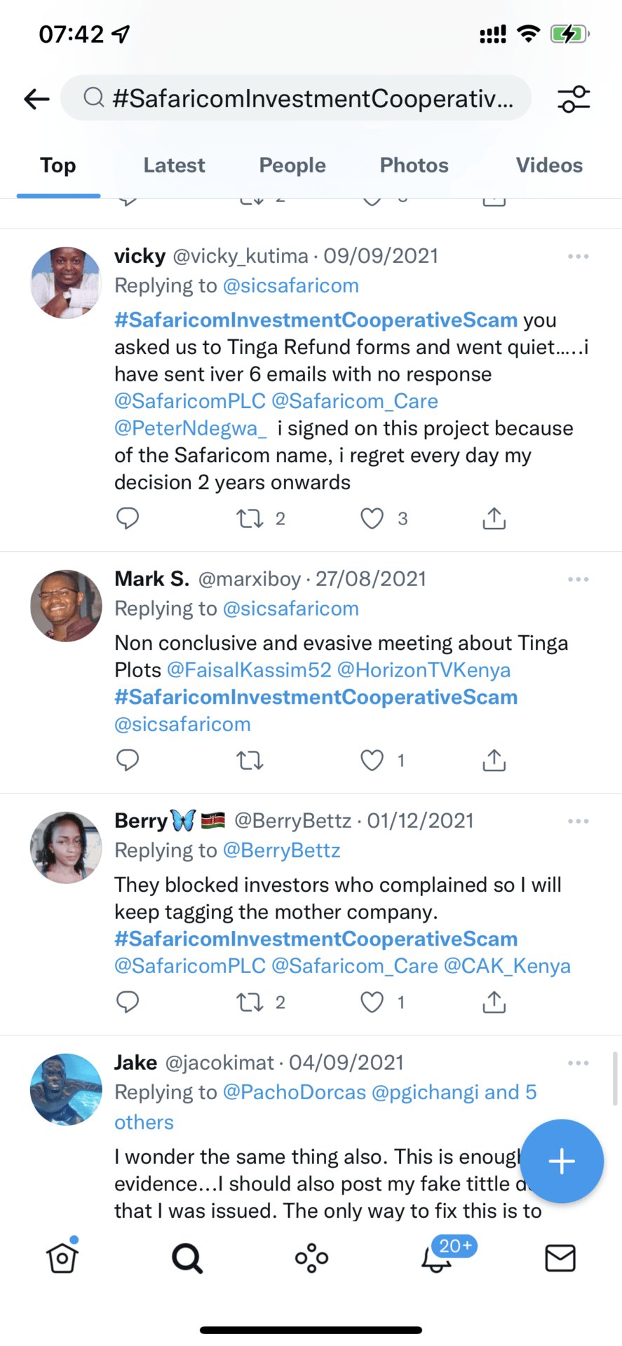The width and height of the screenshot is (622, 1346).
Task: Open Spaces from bottom navigation
Action: (311, 1258)
